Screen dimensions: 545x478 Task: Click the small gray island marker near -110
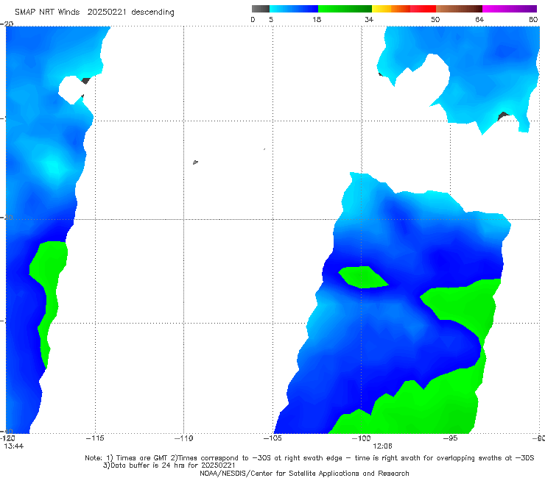[195, 162]
